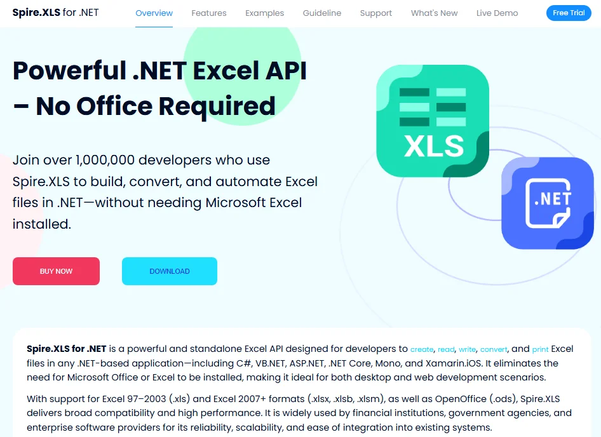The image size is (601, 437).
Task: Click the Powerful .NET Excel API heading
Action: [159, 88]
